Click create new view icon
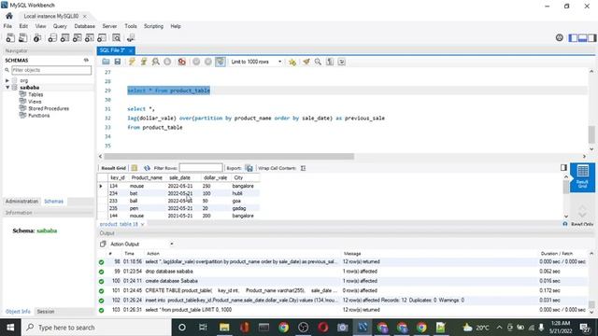The width and height of the screenshot is (598, 336). point(77,37)
